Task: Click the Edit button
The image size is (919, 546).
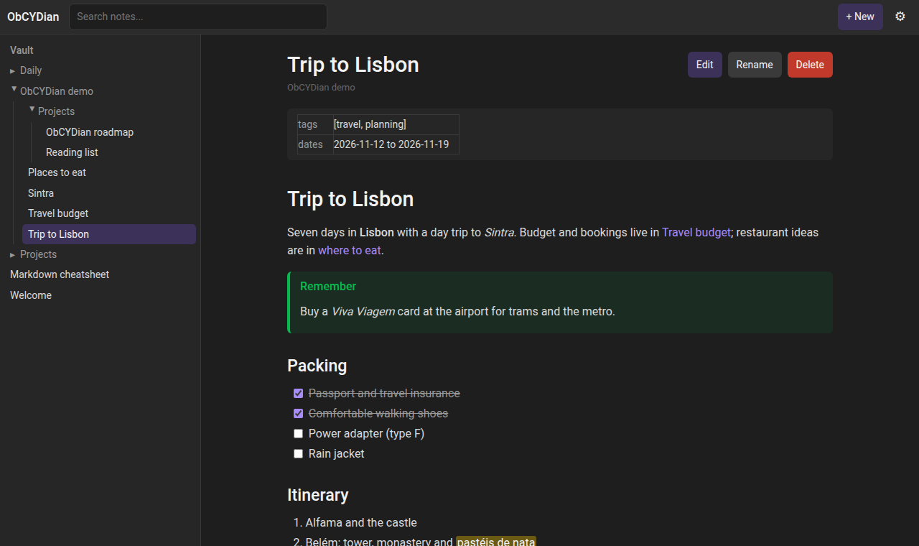Action: tap(705, 65)
